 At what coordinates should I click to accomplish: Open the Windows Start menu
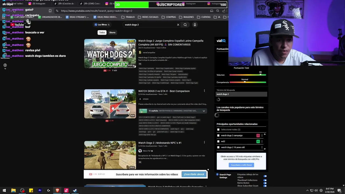coord(4,190)
